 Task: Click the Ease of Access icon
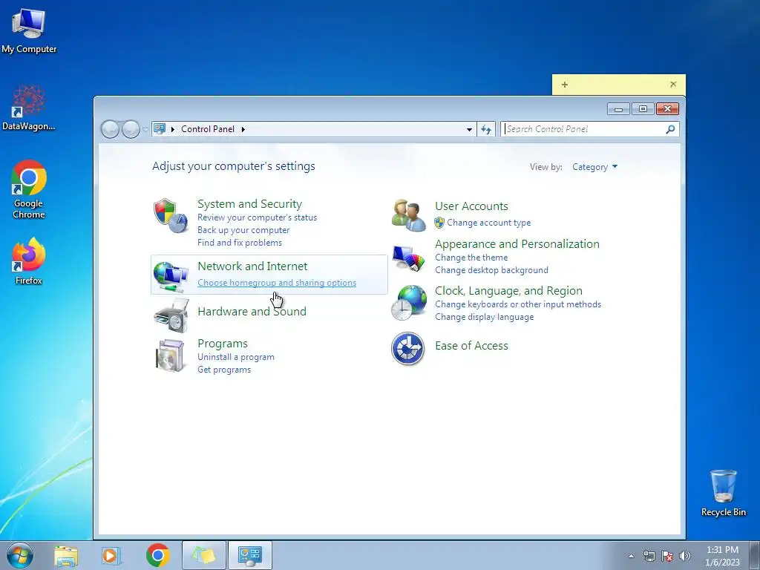407,349
